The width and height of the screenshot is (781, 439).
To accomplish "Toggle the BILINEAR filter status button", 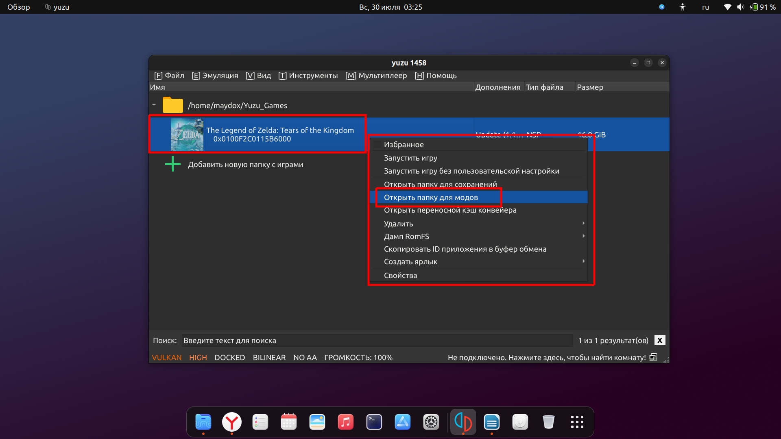I will [269, 357].
